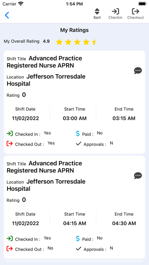Screen dimensions: 149x265
Task: Click the Approvals checkmark icon, first card
Action: click(x=79, y=144)
